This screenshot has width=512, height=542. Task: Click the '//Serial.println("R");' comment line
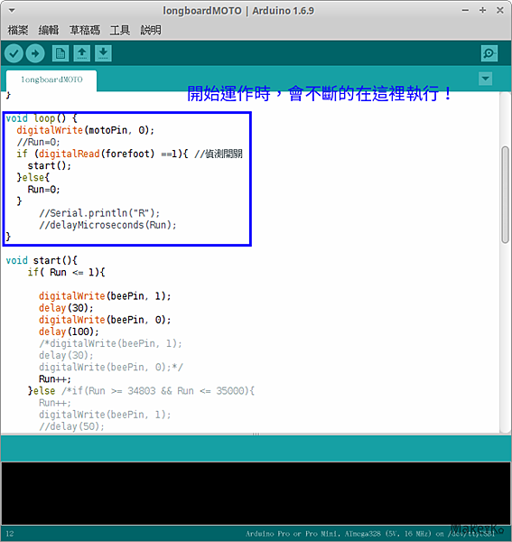click(x=99, y=213)
